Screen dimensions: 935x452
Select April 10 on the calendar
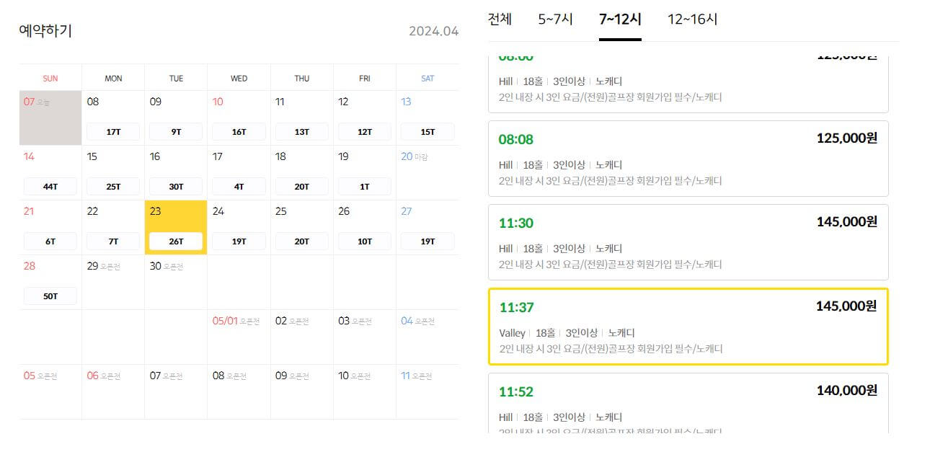(x=218, y=102)
